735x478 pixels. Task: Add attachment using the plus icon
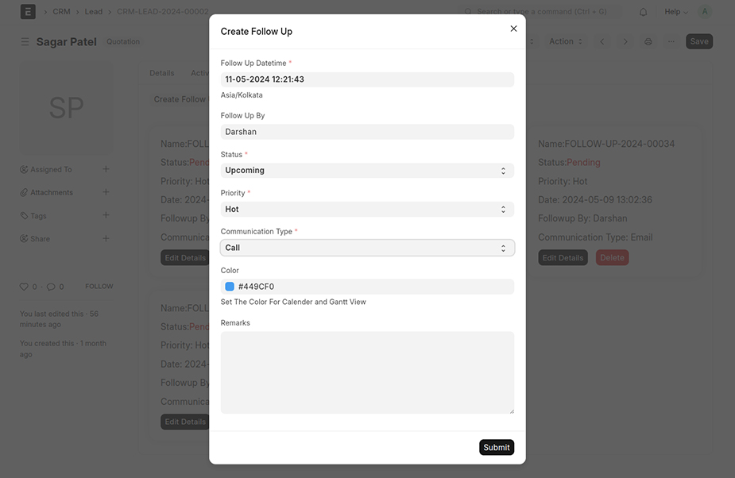tap(106, 192)
